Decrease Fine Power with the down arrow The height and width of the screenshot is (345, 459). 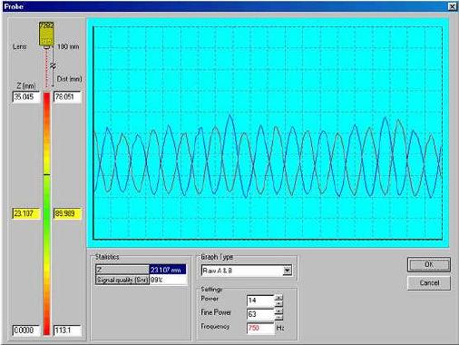coord(278,317)
